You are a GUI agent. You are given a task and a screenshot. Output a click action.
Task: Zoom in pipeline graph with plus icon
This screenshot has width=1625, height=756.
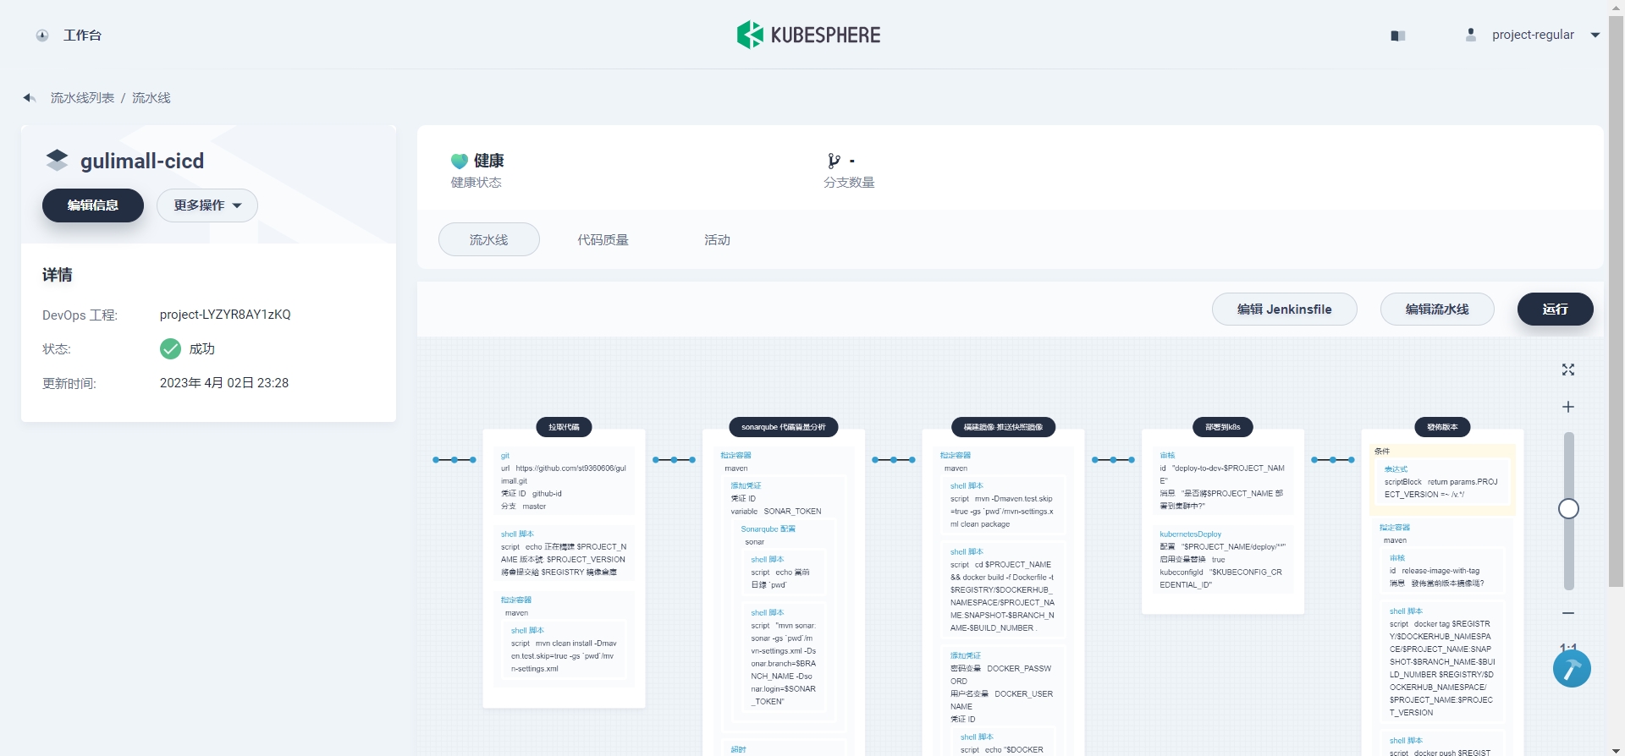(1568, 407)
